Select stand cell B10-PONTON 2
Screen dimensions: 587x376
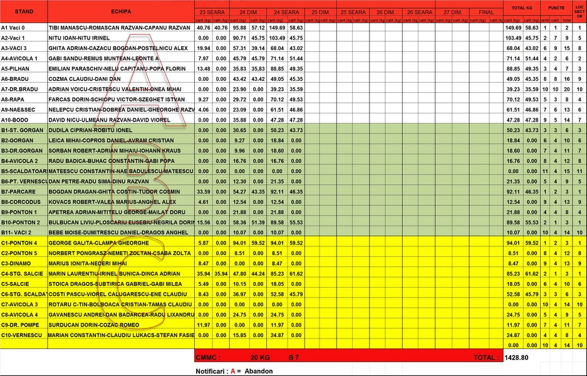click(x=24, y=222)
